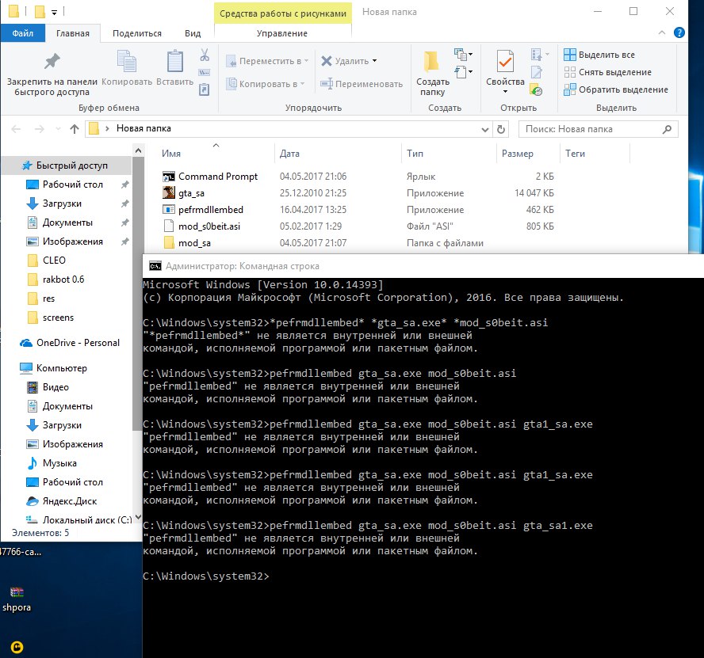Switch to the Вид tab
704x658 pixels.
[x=193, y=33]
